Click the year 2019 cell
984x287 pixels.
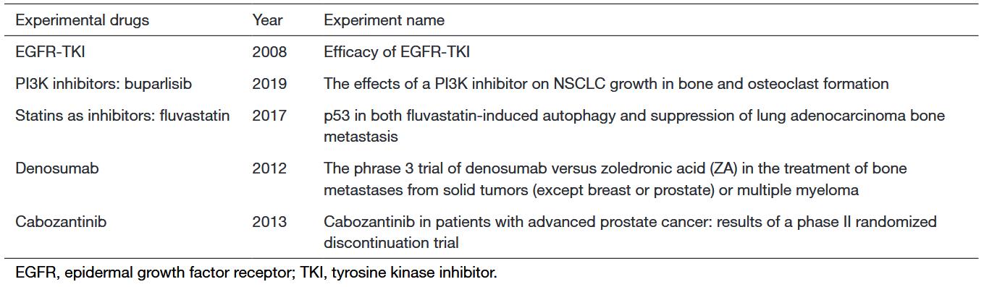[269, 84]
